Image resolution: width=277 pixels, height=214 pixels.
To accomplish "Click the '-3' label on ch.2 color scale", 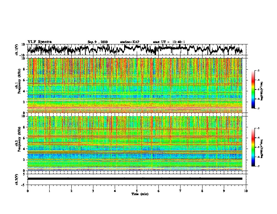I will point(258,128).
